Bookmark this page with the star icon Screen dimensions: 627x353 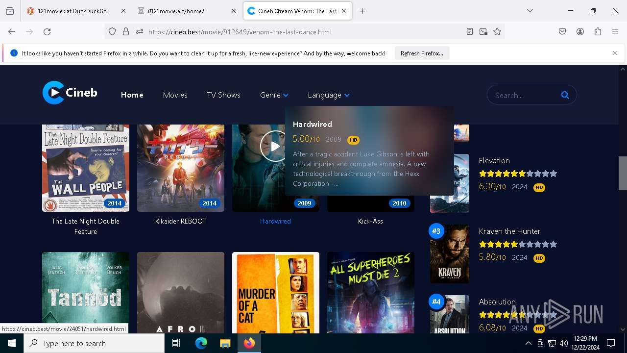point(497,31)
